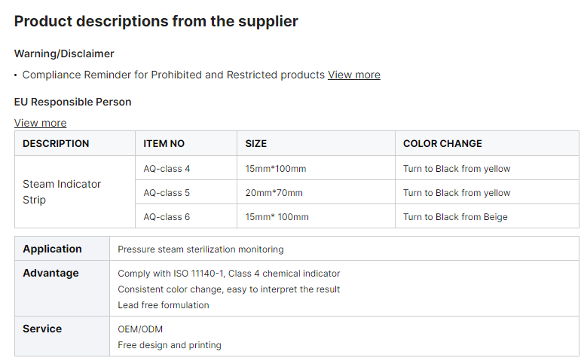The width and height of the screenshot is (584, 361).
Task: Click Turn to Black from Beige cell
Action: pos(487,216)
